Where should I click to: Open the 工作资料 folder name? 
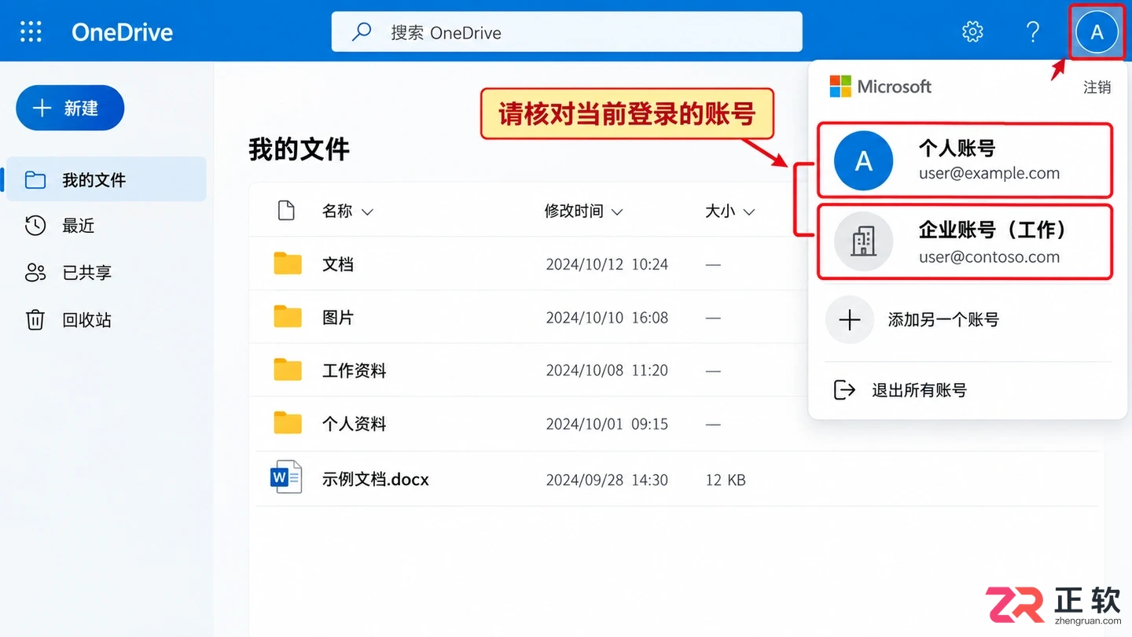click(355, 370)
